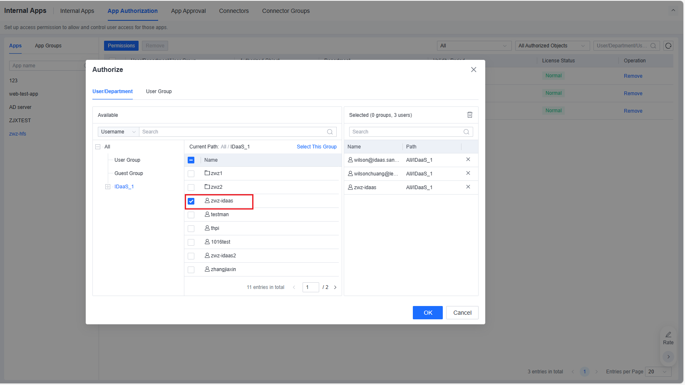Select the web-test-app entry
Image resolution: width=685 pixels, height=385 pixels.
click(24, 94)
